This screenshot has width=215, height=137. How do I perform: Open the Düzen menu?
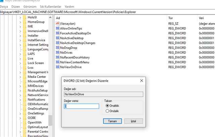tap(16, 7)
